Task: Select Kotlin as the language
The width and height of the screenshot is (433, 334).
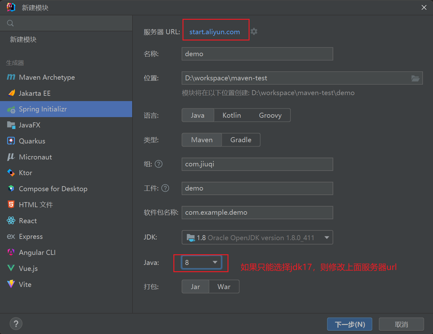Action: [232, 115]
